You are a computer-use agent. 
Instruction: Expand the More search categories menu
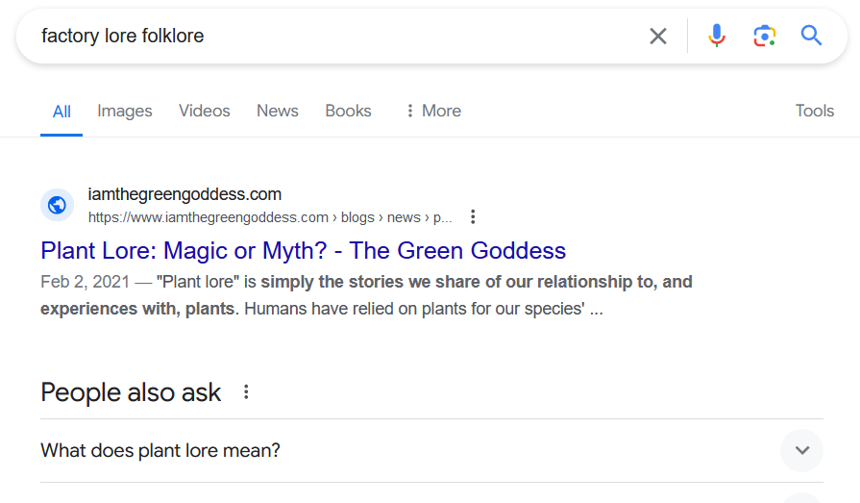click(433, 111)
